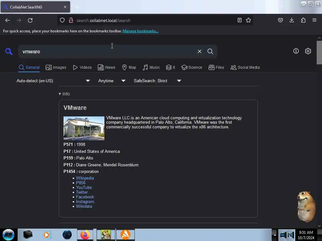Switch to the Music category

(x=151, y=67)
